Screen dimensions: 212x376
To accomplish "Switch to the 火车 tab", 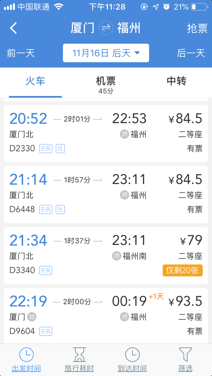I will point(35,81).
